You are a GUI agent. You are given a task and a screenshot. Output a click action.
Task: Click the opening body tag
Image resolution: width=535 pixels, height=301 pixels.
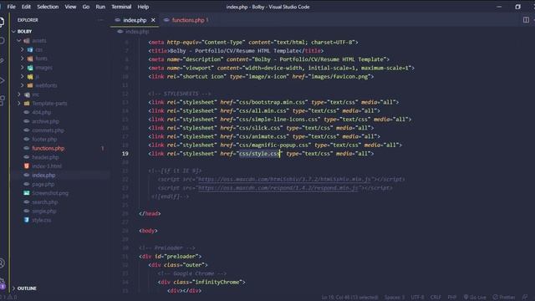[148, 231]
